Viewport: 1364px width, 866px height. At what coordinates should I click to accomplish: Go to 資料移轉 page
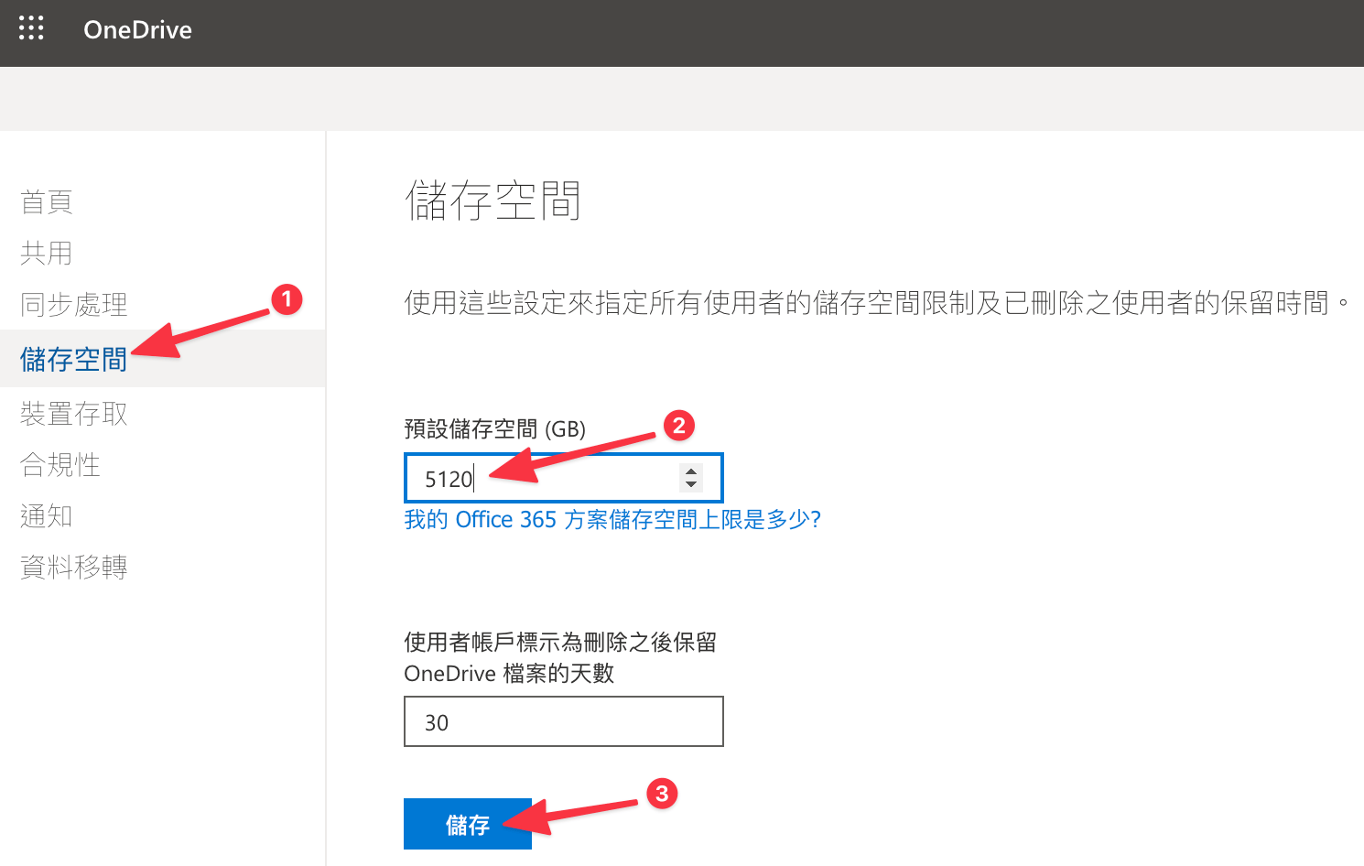(x=74, y=567)
